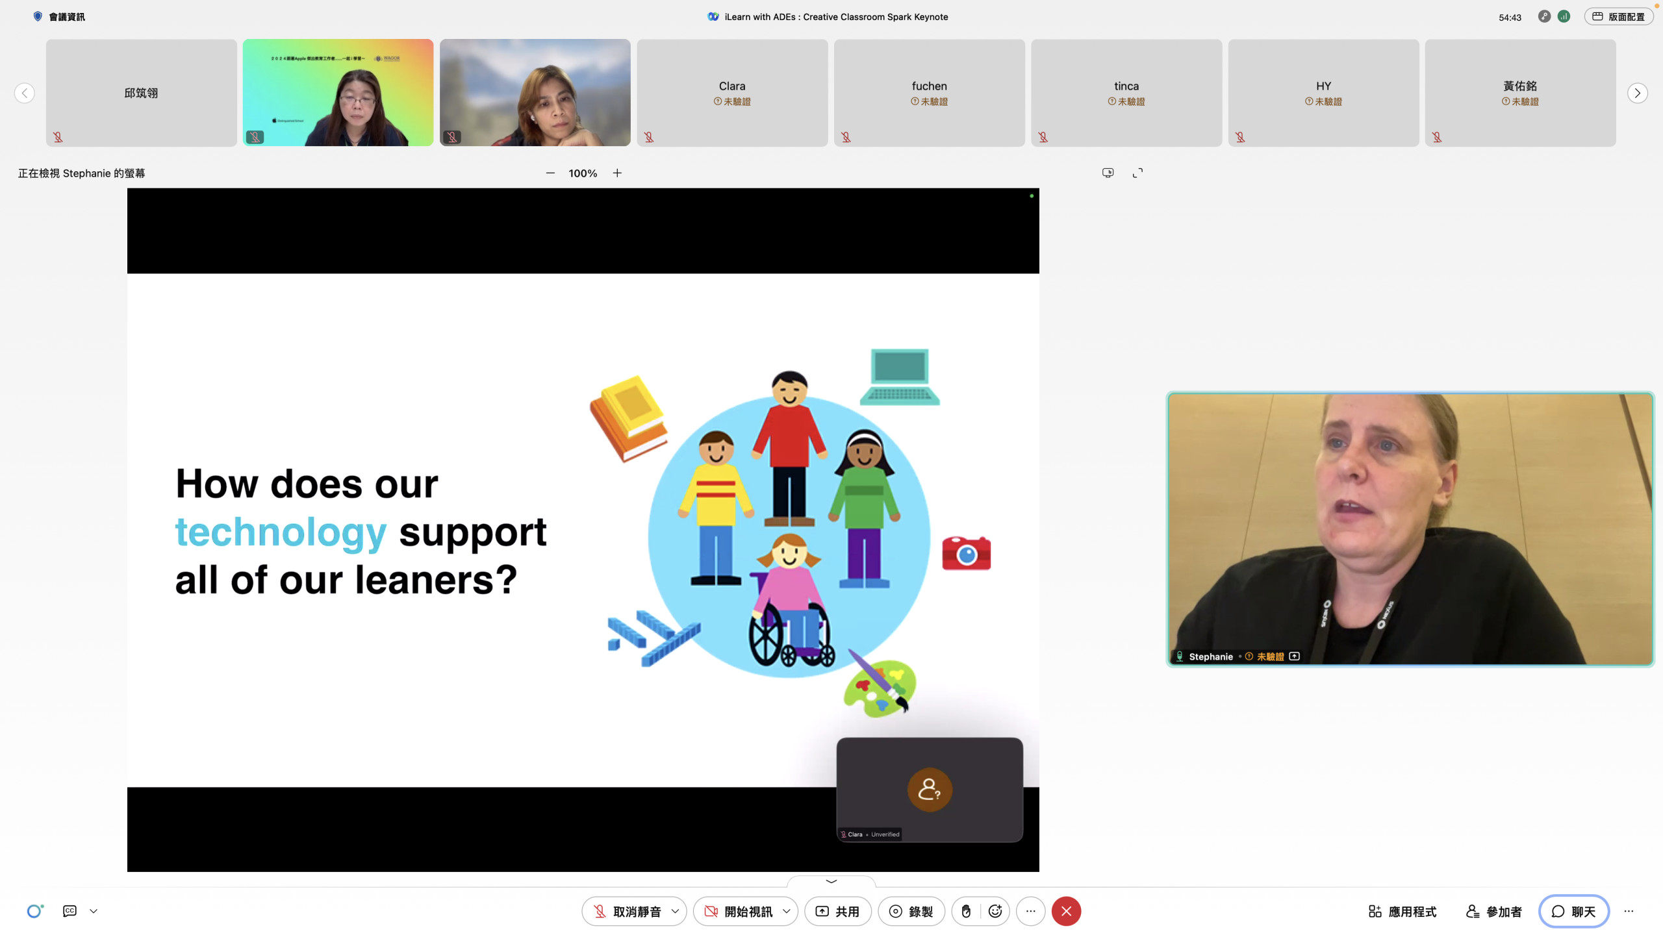Click the Webex AI assistant icon
This screenshot has height=935, width=1663.
[x=35, y=911]
